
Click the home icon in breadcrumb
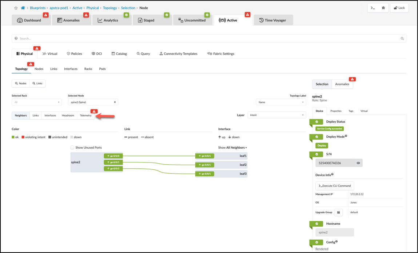(23, 8)
